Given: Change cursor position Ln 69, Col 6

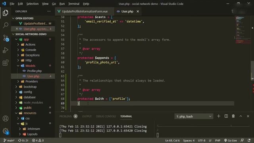Looking at the screenshot, I should tap(172, 140).
